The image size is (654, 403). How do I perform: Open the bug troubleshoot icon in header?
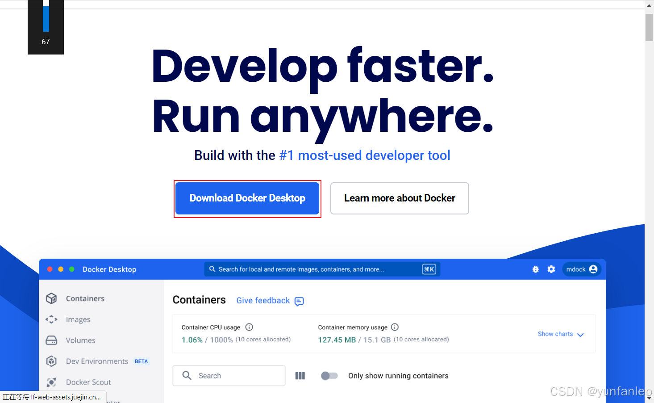click(x=536, y=269)
